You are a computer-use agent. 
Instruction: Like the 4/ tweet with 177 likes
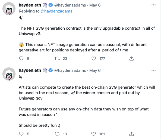(94, 58)
